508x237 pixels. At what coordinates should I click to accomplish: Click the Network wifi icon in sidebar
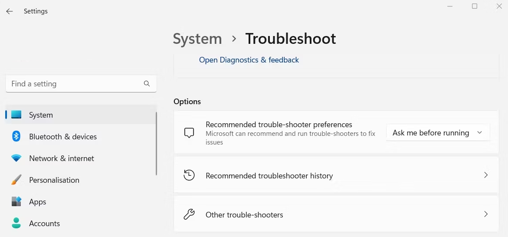tap(16, 158)
